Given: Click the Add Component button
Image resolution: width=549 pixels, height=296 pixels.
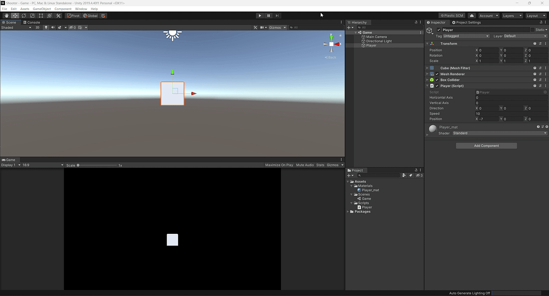Looking at the screenshot, I should [x=486, y=145].
